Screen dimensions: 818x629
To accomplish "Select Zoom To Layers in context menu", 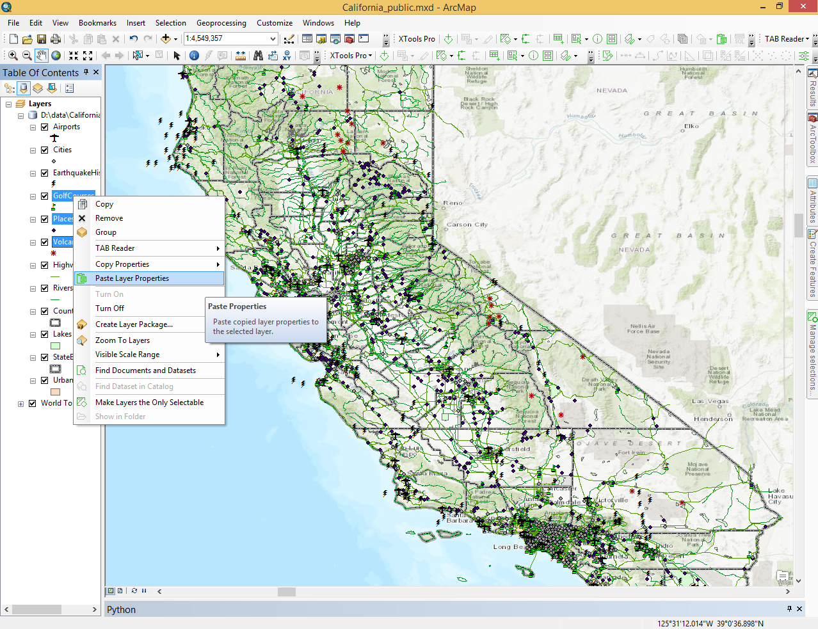I will pyautogui.click(x=150, y=340).
